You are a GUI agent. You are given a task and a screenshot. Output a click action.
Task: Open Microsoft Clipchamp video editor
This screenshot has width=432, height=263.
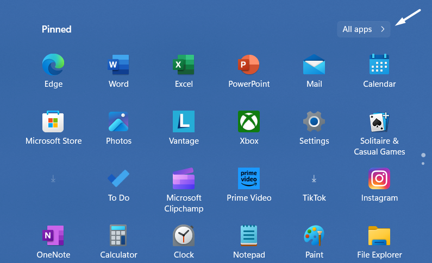[x=184, y=179]
